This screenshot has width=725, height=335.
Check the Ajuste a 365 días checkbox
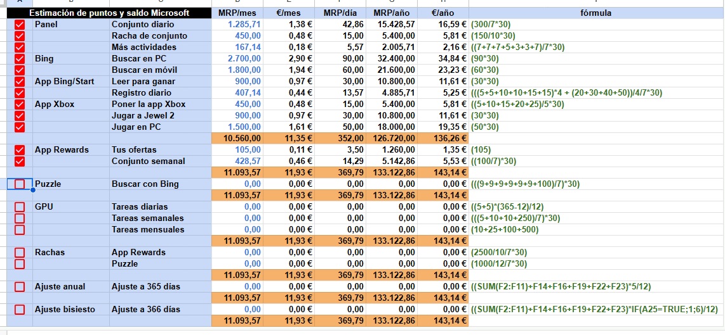pos(20,286)
